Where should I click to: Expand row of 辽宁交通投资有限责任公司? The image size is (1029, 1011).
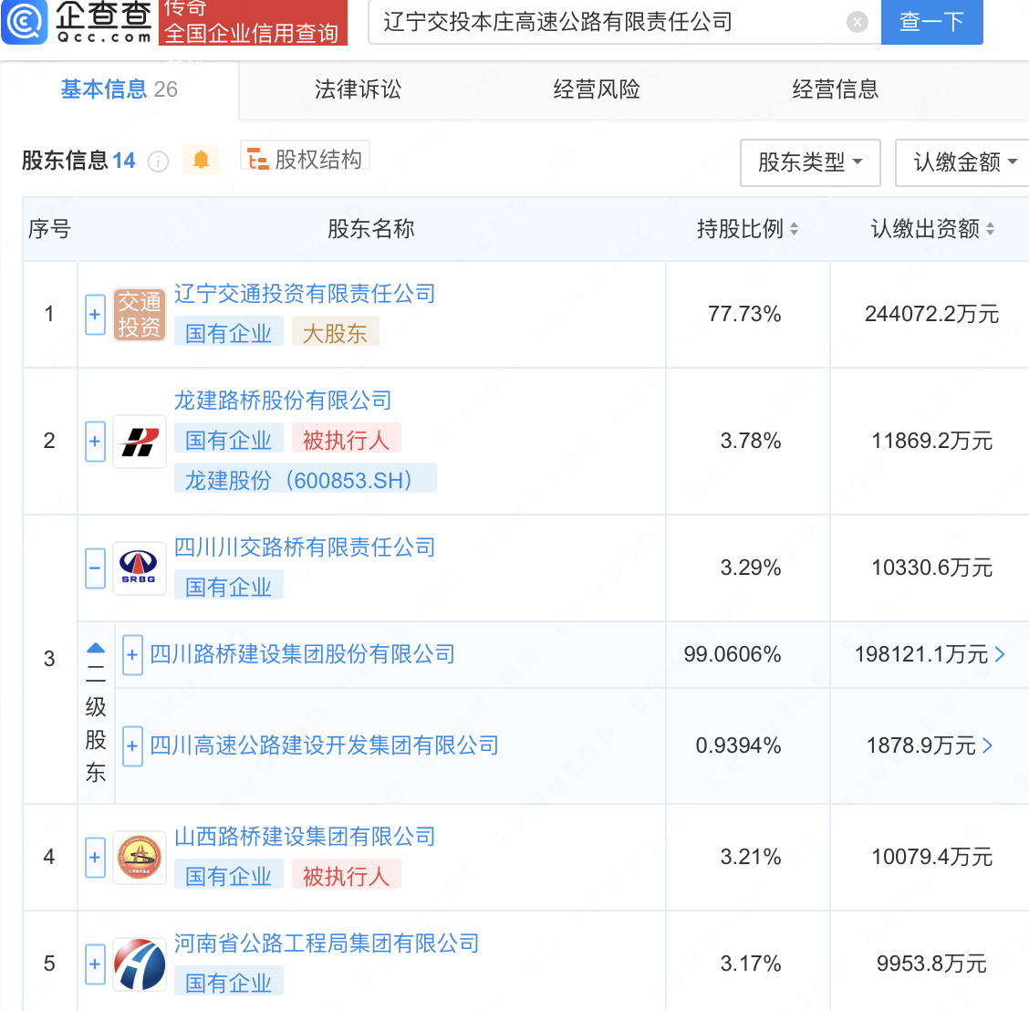point(95,315)
